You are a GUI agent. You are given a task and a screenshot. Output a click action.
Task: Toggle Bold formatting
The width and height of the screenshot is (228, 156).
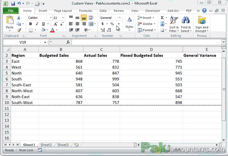click(x=30, y=24)
